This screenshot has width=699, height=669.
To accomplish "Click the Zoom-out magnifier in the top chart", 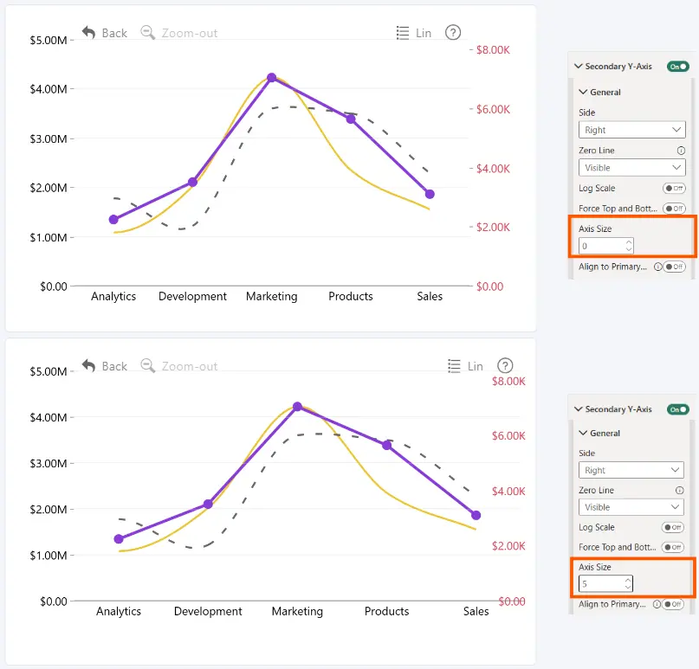I will tap(147, 33).
